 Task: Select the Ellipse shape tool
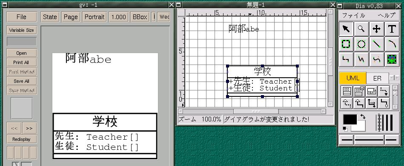[361, 44]
